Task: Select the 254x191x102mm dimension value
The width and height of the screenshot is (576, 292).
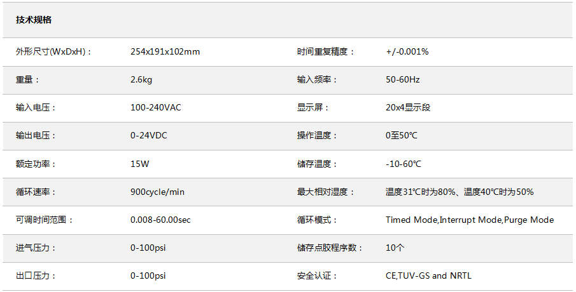Action: point(165,52)
